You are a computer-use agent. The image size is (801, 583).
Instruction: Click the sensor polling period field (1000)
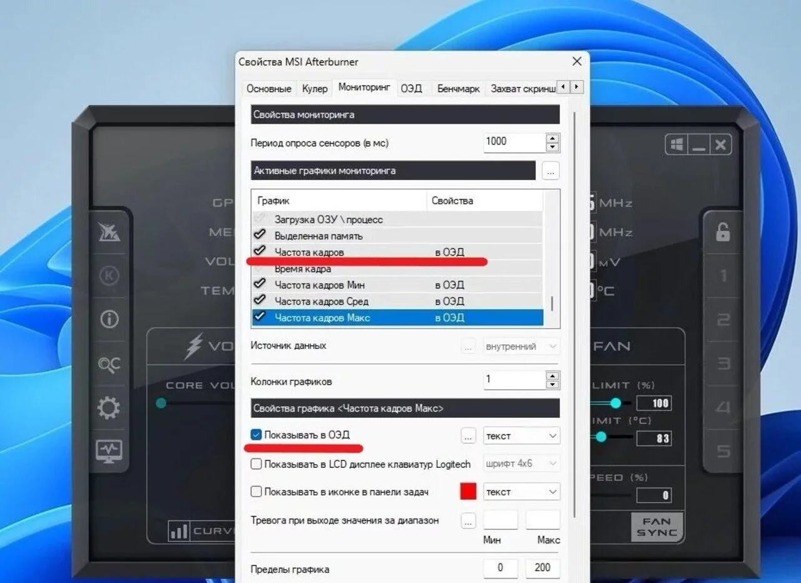514,142
